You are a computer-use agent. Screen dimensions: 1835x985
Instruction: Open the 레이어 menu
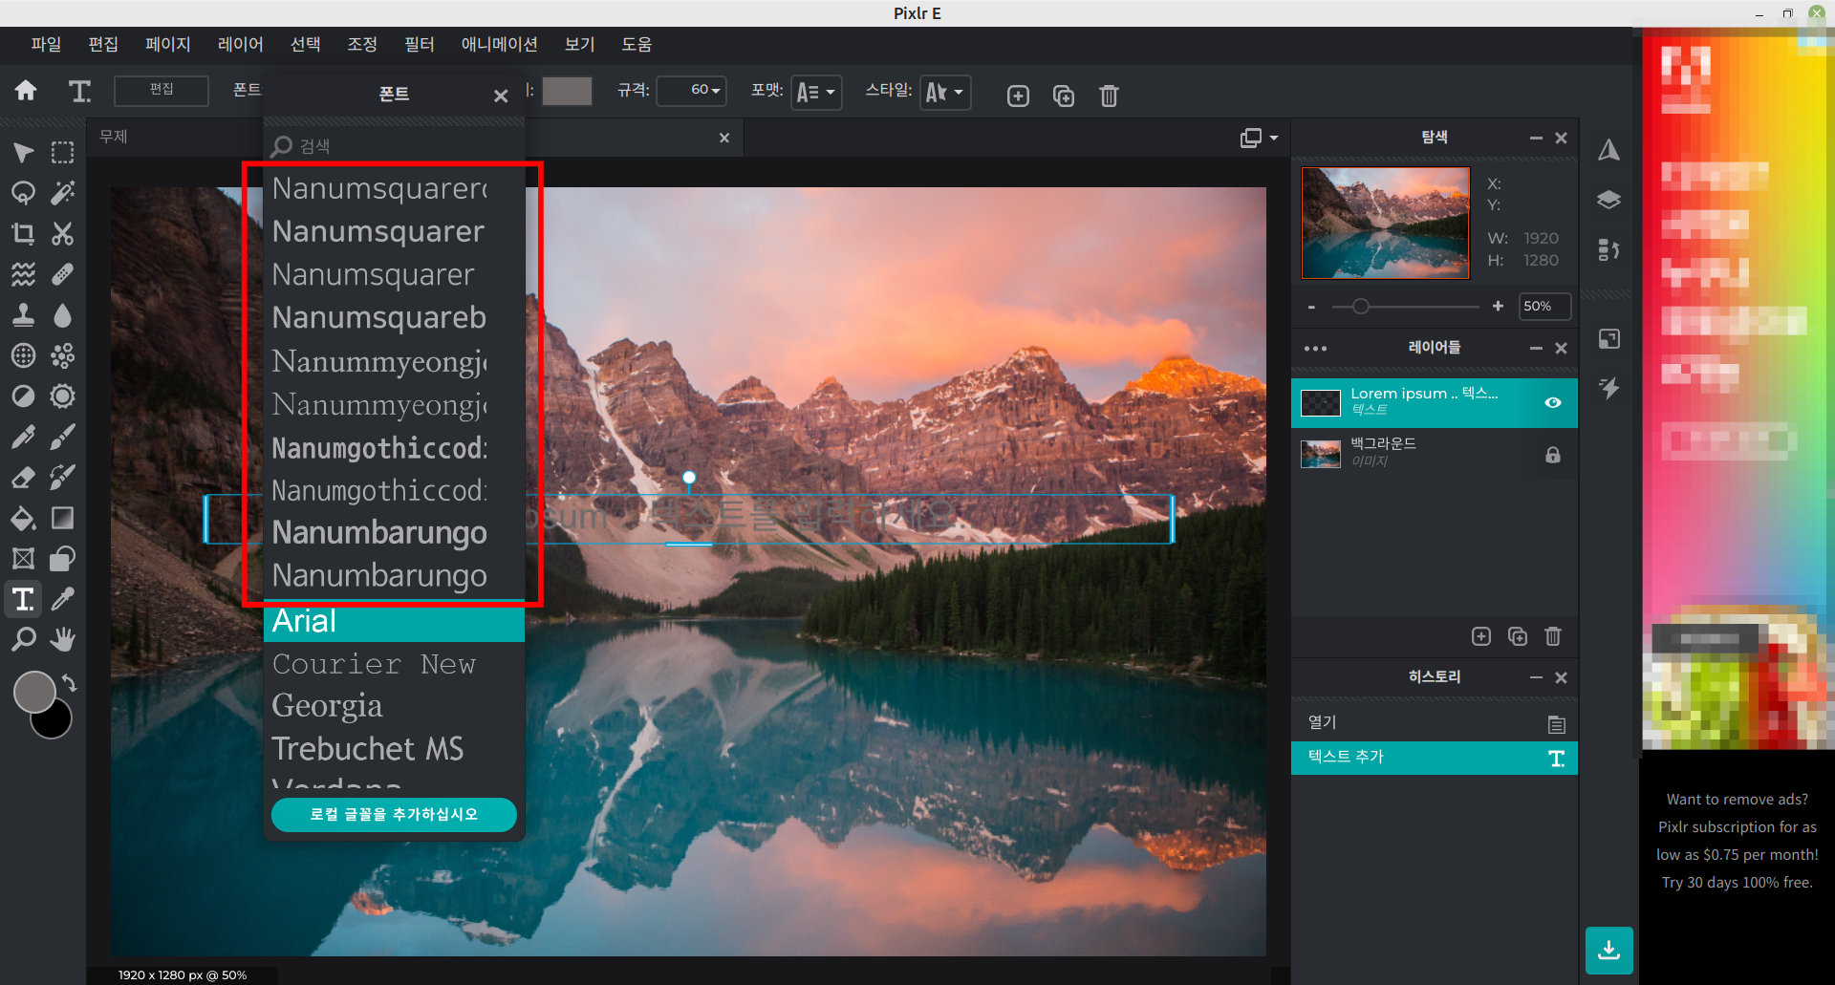pos(240,44)
